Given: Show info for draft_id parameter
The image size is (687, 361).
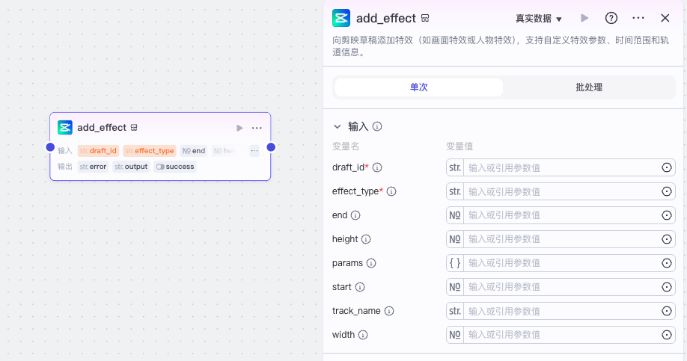Looking at the screenshot, I should (x=377, y=167).
